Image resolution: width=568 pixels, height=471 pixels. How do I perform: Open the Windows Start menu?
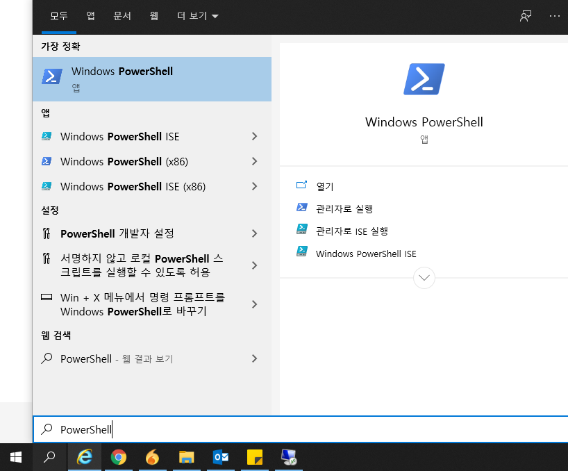point(16,457)
